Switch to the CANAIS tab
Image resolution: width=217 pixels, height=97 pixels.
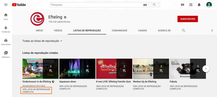(x=143, y=30)
